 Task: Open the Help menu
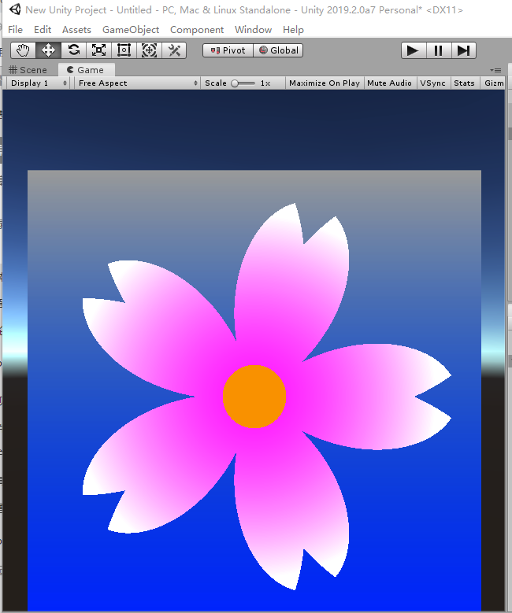[x=293, y=30]
